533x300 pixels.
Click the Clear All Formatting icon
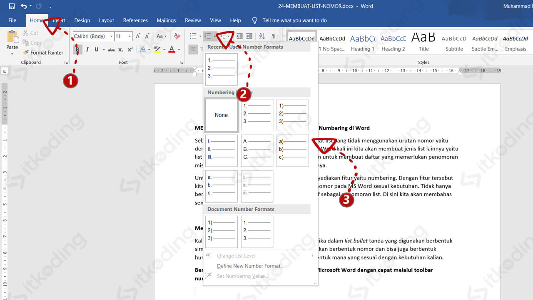[177, 36]
